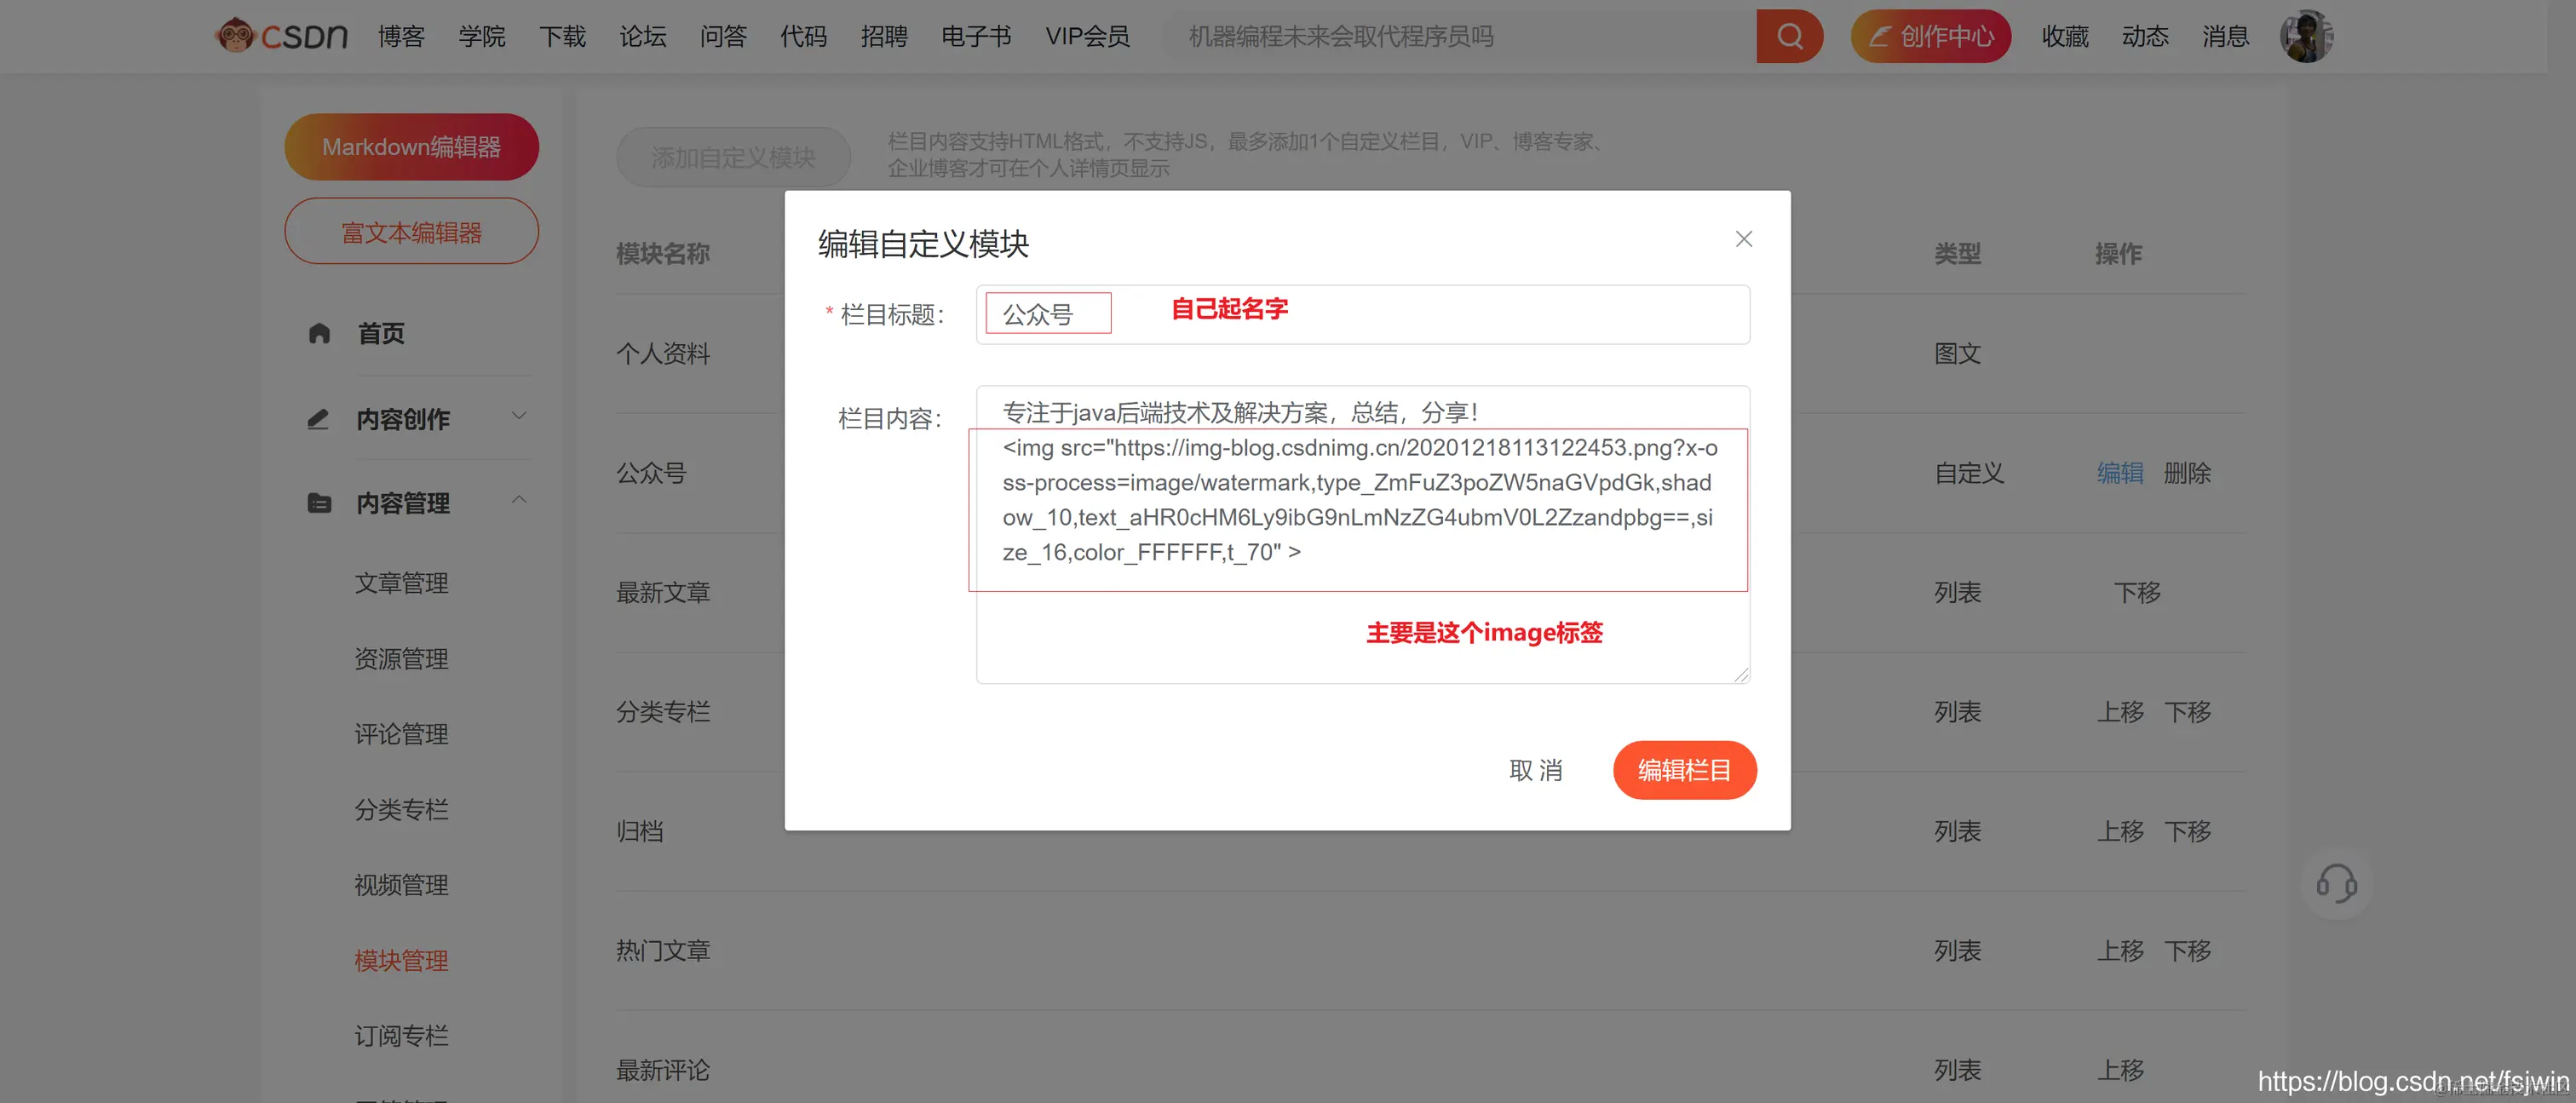Click the folder icon beside 内容管理

tap(319, 502)
